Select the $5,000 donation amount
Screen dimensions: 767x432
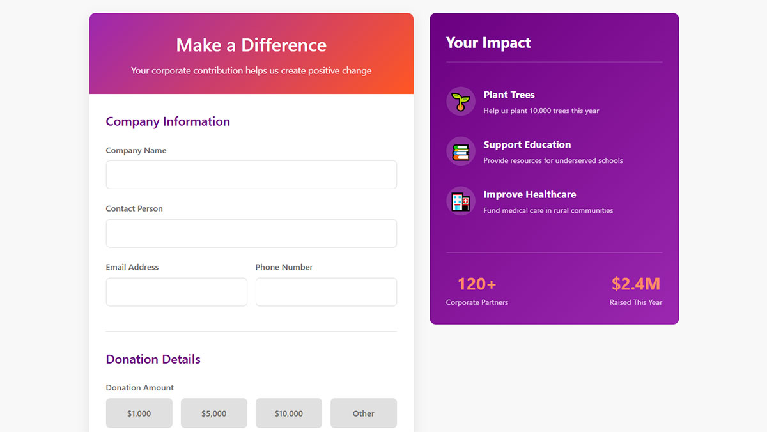point(213,413)
